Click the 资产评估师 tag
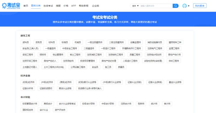Screen dimensions: 216x113 (x=60, y=110)
